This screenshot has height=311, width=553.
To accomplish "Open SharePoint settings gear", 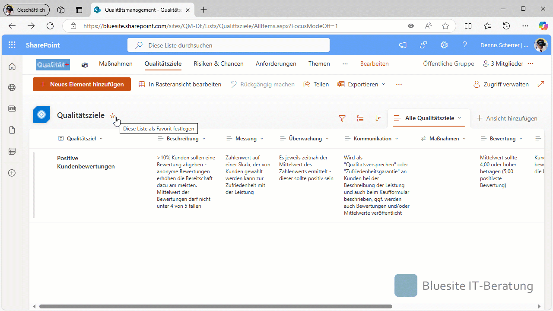I will coord(444,45).
